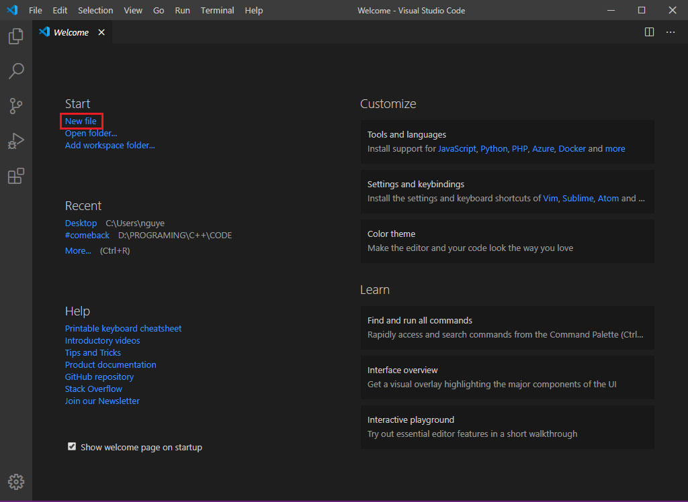Select the Welcome tab
The width and height of the screenshot is (688, 502).
point(71,32)
